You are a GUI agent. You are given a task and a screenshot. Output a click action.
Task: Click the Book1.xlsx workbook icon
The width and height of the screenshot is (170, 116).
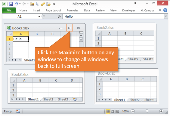pyautogui.click(x=9, y=28)
